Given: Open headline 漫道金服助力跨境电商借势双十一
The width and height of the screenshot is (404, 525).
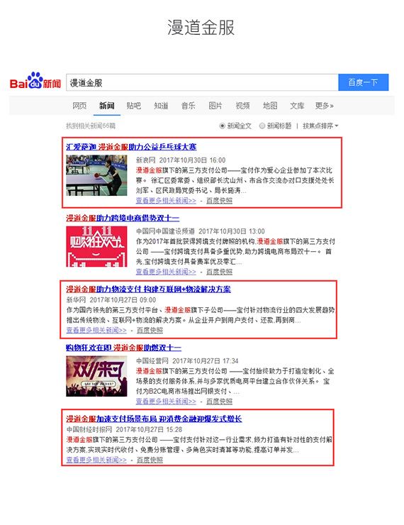Looking at the screenshot, I should 123,219.
